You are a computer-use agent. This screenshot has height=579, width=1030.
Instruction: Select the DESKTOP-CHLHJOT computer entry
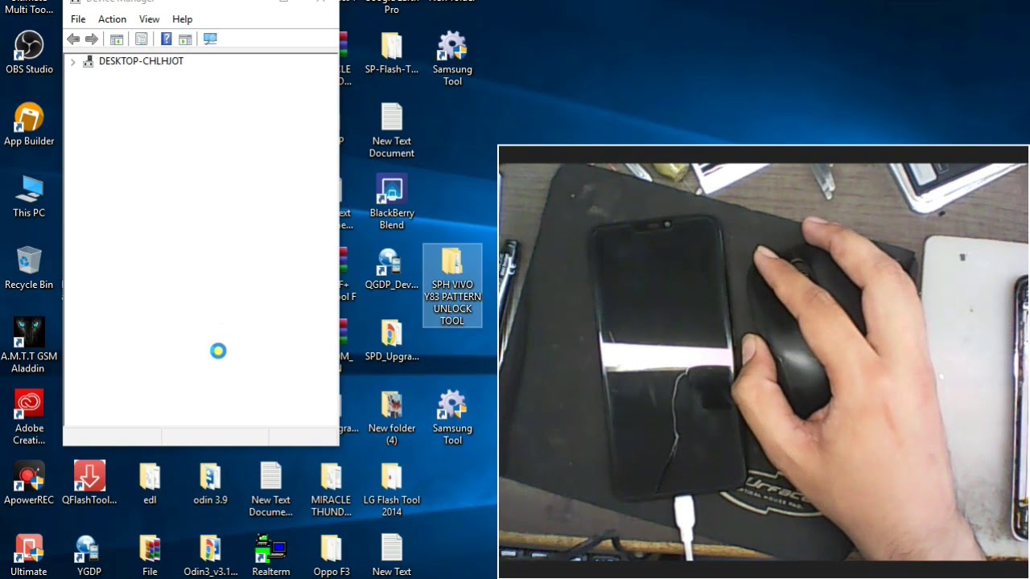click(141, 61)
